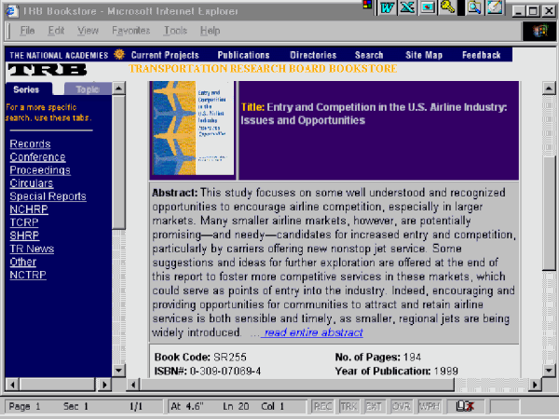Click the main page vertical scrollbar down arrow
This screenshot has width=559, height=419.
[x=549, y=371]
